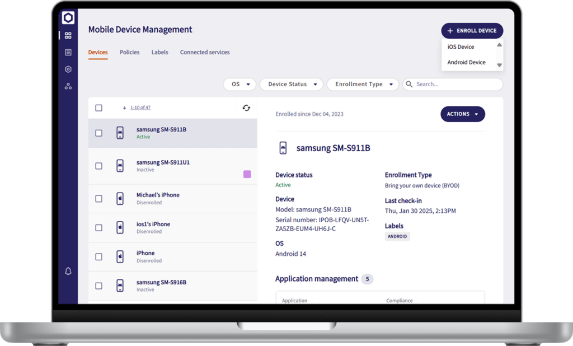Screen dimensions: 573x346
Task: Click the purple square on samsung SM-S911U1
Action: click(x=247, y=174)
